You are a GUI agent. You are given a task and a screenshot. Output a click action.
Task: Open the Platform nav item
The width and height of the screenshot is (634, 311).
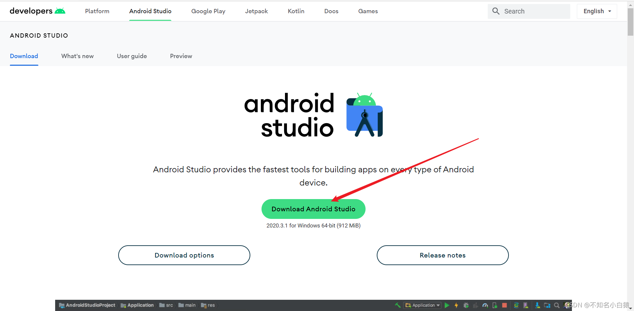pyautogui.click(x=97, y=11)
